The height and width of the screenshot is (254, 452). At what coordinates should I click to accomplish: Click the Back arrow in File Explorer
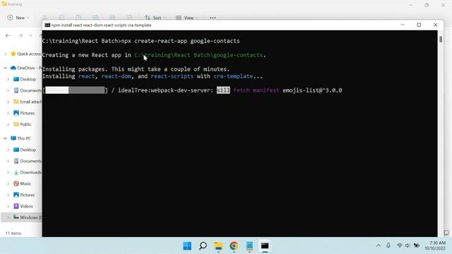point(8,36)
